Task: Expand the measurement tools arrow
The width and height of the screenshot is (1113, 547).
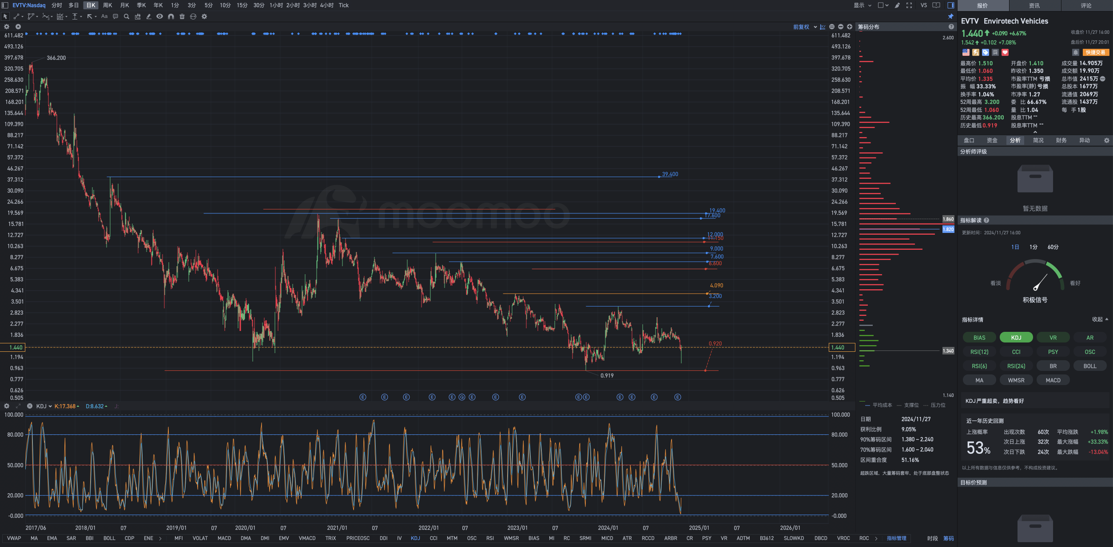Action: (81, 16)
